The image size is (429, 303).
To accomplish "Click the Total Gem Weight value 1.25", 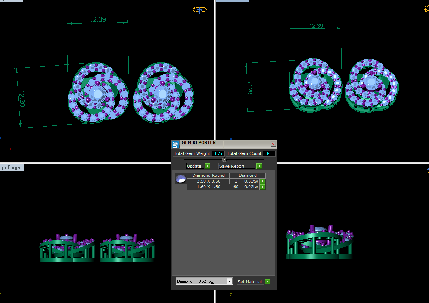I will click(218, 153).
